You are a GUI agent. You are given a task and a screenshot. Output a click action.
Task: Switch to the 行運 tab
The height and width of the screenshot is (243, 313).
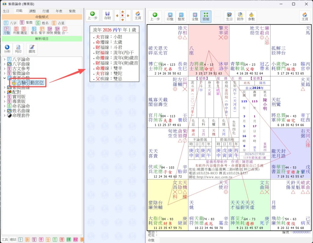coord(46,11)
